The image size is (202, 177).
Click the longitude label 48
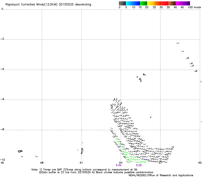(x=42, y=163)
